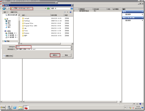This screenshot has height=111, width=145.
Task: Click the back navigation arrow in the dialog
Action: coord(4,9)
